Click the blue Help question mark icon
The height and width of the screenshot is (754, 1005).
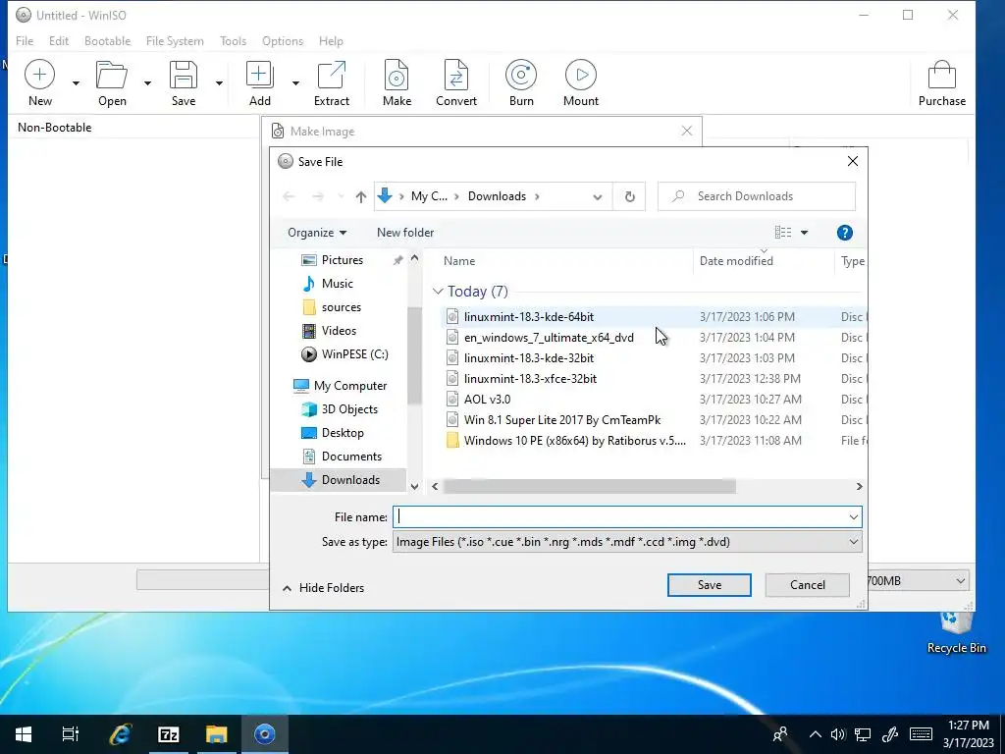click(844, 233)
